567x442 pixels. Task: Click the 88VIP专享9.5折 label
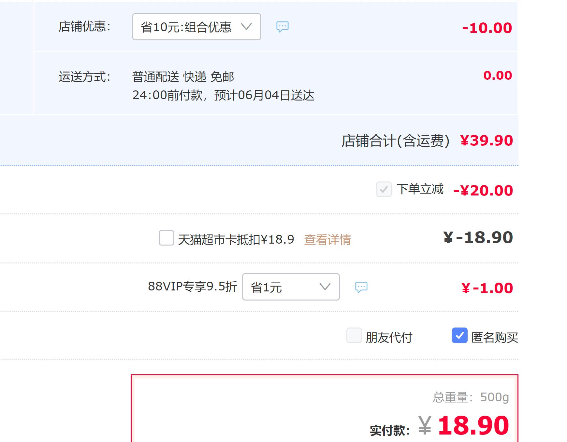192,287
